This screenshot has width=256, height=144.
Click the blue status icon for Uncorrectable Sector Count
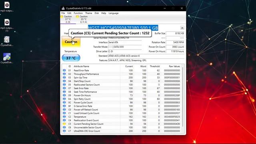pyautogui.click(x=64, y=127)
